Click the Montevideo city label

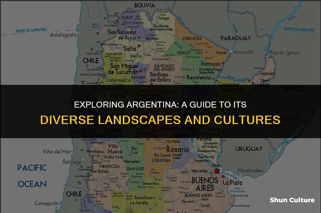click(250, 170)
